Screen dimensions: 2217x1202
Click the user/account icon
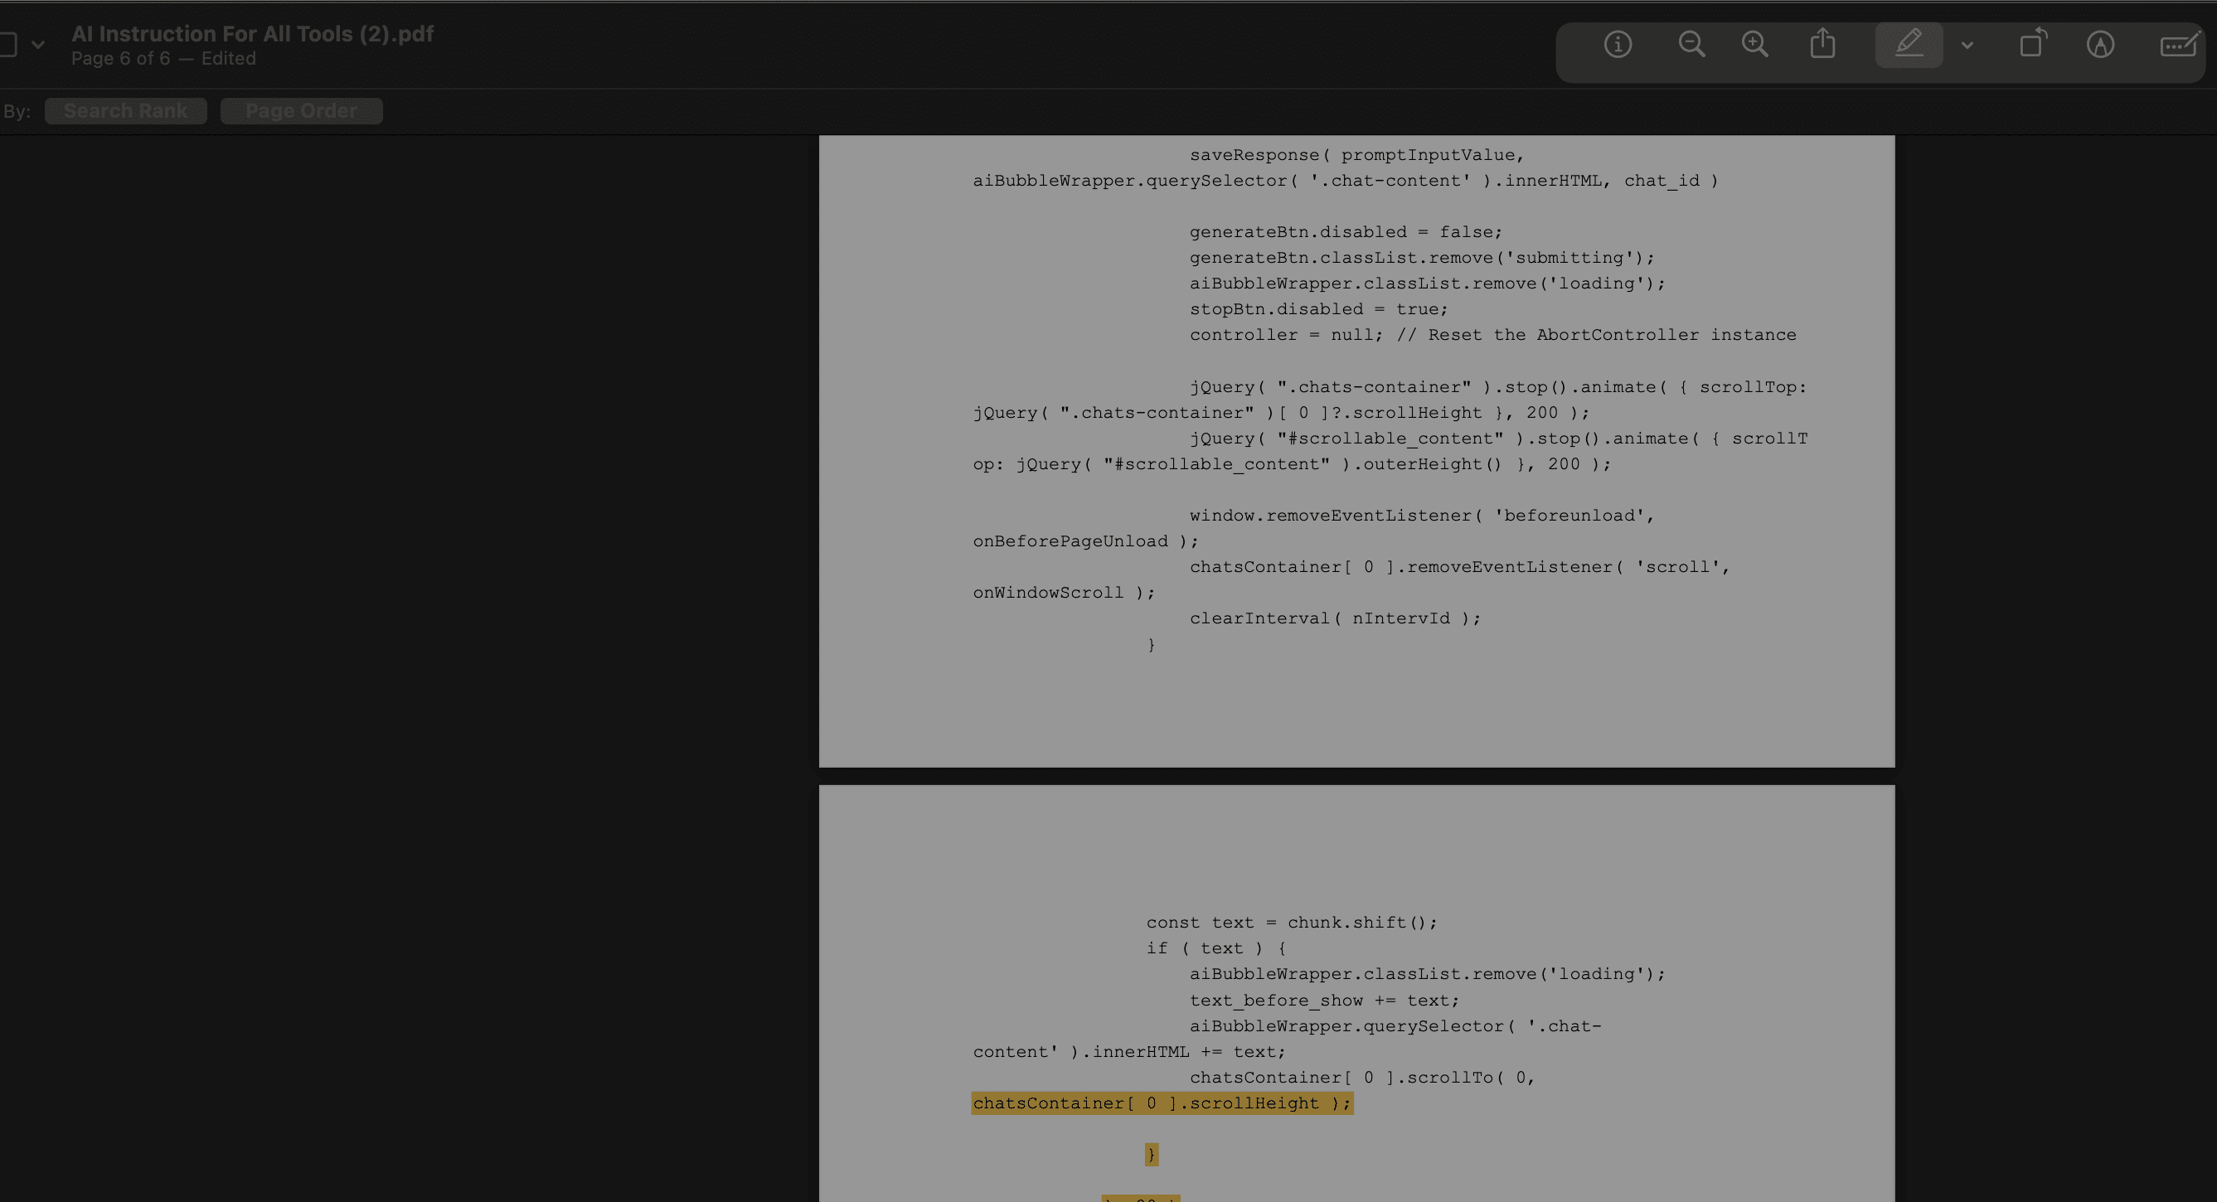point(2103,45)
